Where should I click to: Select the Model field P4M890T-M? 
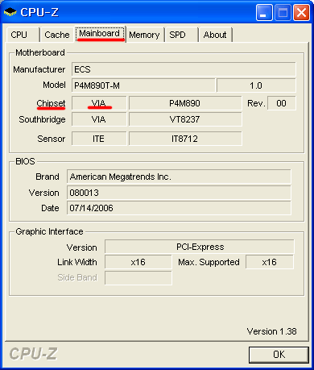(143, 85)
